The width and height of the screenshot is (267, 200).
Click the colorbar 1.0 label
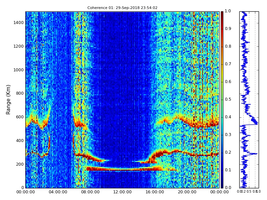pyautogui.click(x=228, y=11)
